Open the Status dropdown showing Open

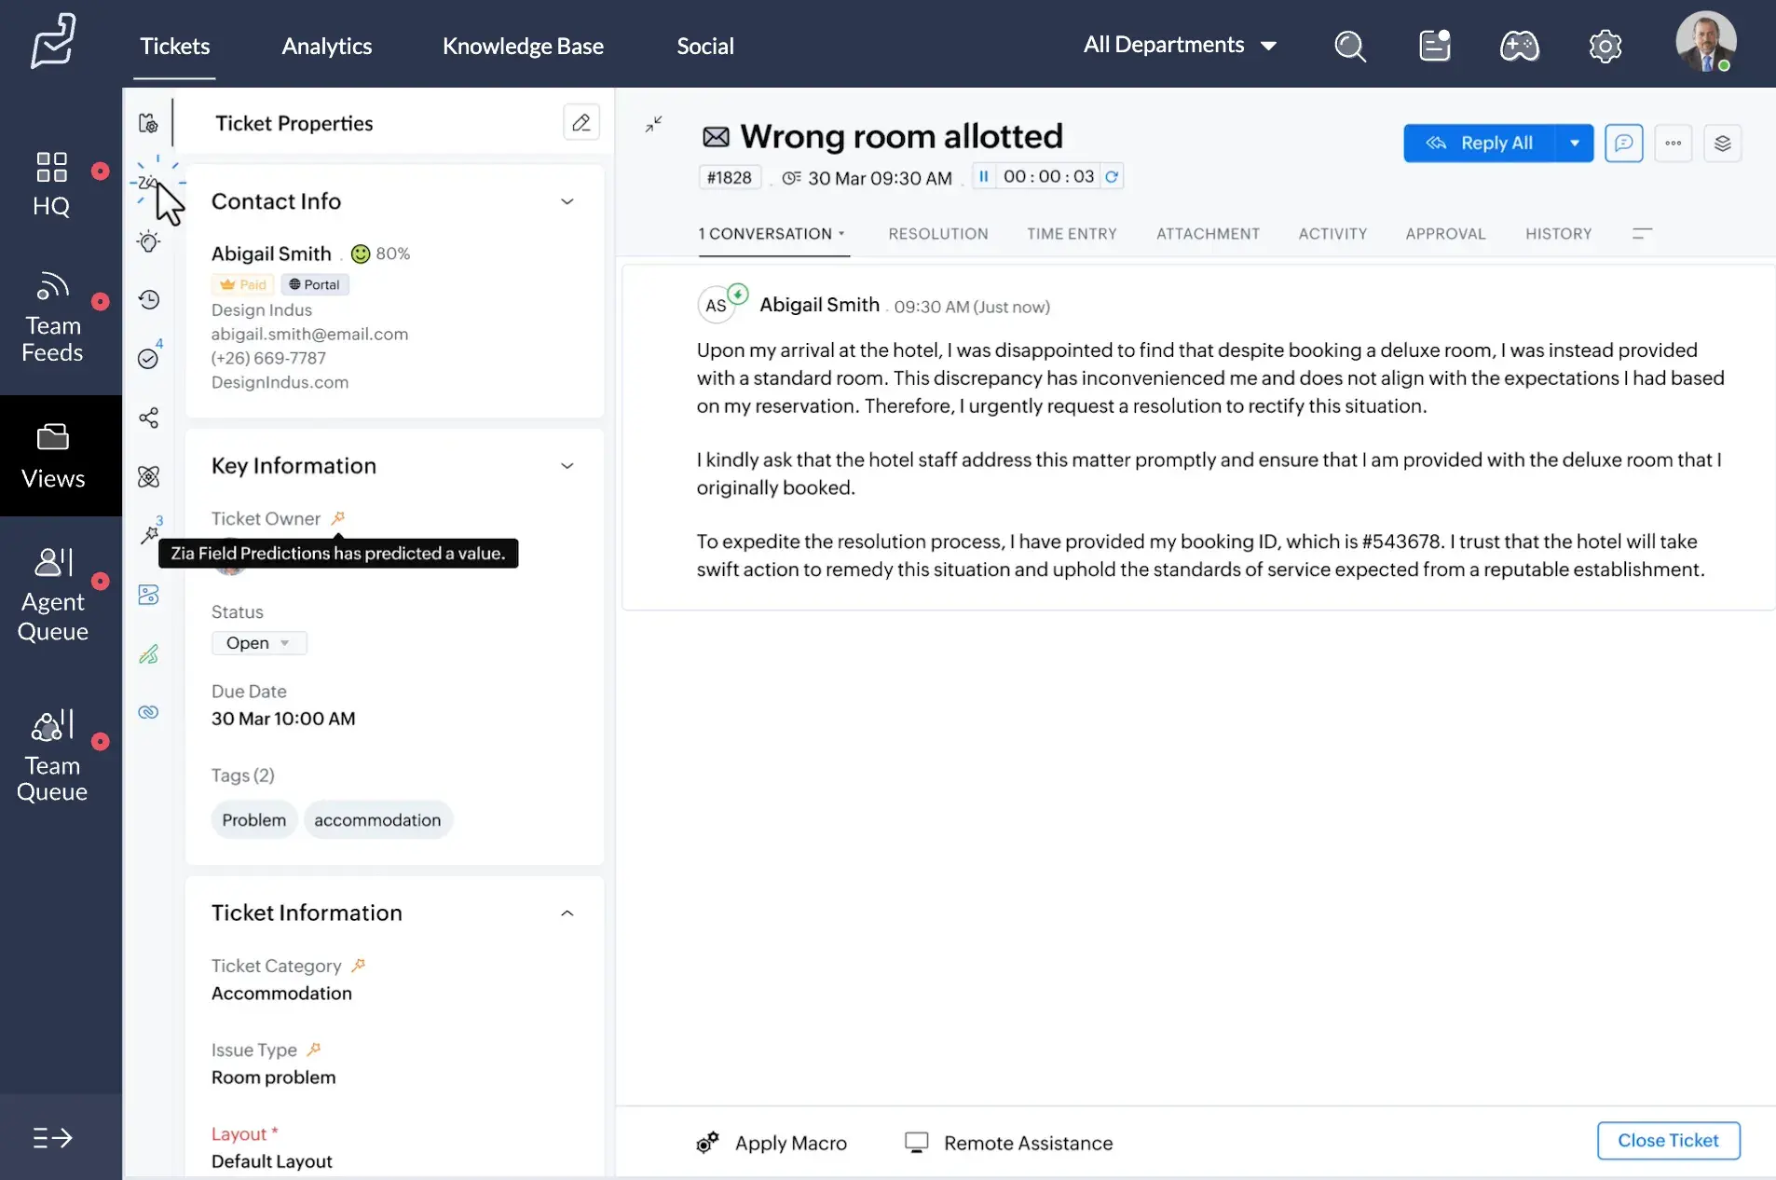[x=259, y=642]
